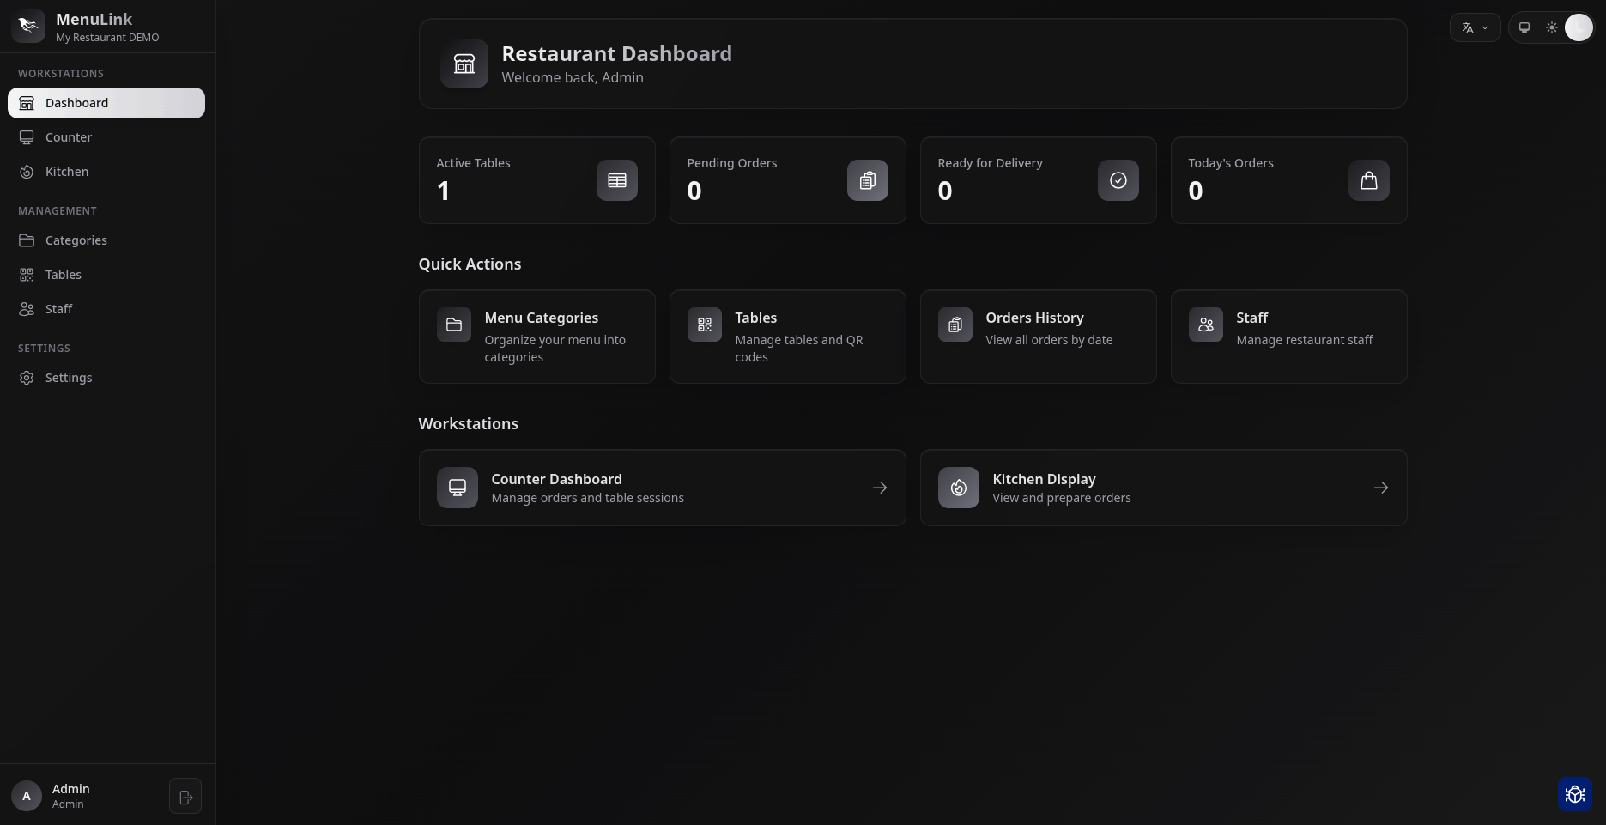Select system theme with the monitor icon
This screenshot has width=1606, height=825.
(1526, 27)
